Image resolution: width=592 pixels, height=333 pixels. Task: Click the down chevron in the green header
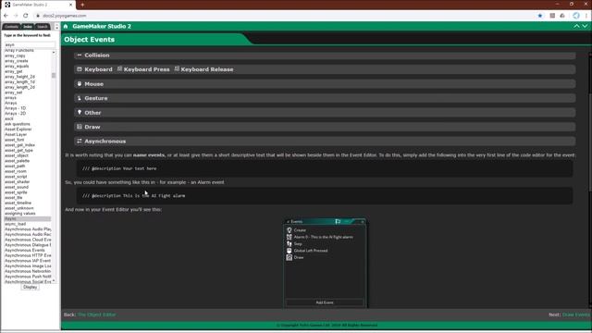point(585,26)
